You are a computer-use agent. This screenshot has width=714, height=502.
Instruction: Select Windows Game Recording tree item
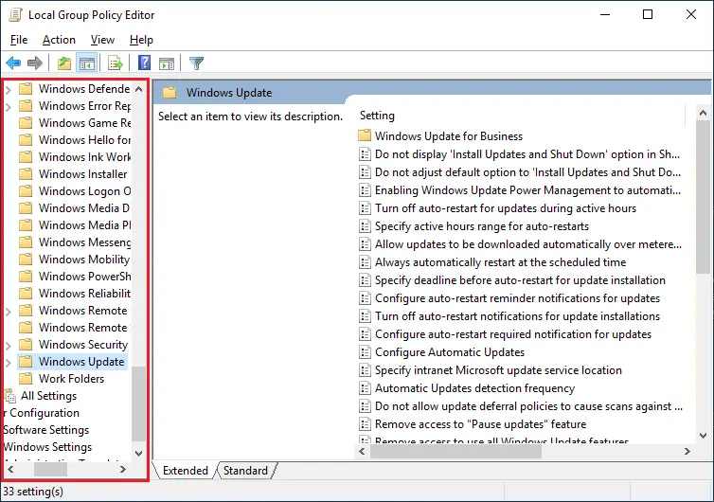84,123
